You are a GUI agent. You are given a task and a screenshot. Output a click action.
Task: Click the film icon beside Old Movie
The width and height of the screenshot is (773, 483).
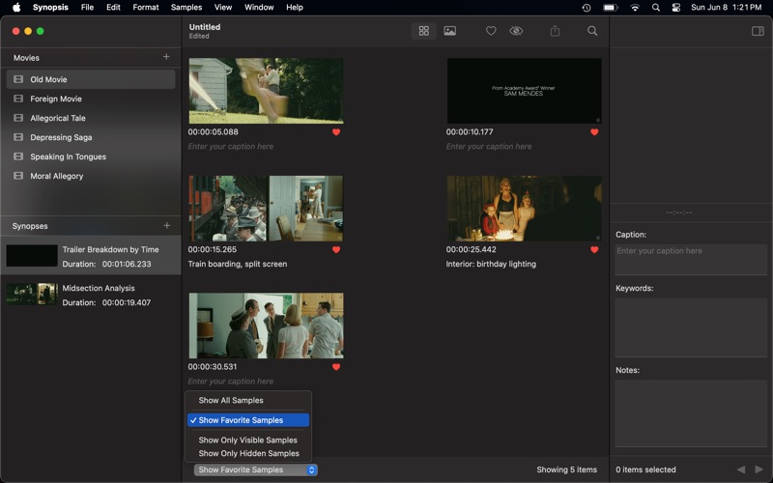(x=18, y=79)
